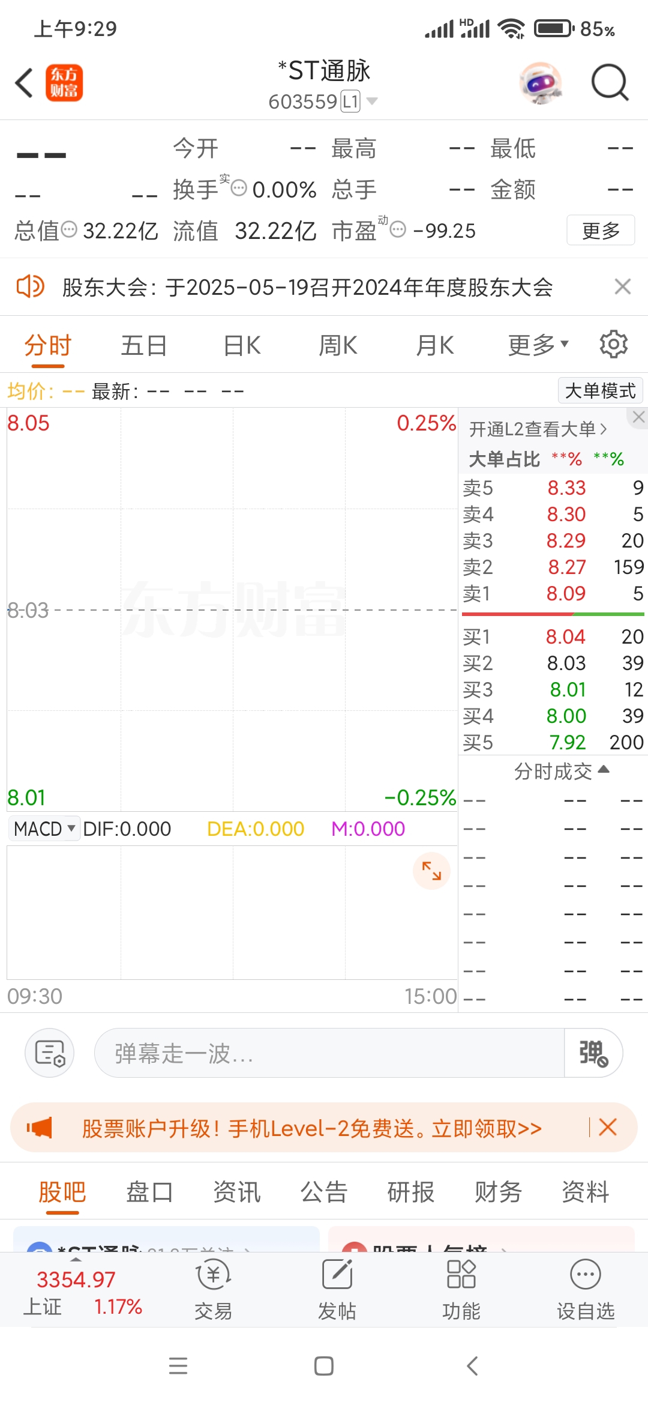The height and width of the screenshot is (1405, 648).
Task: Open the 上证 index 3354.97 ticker
Action: 82,1293
